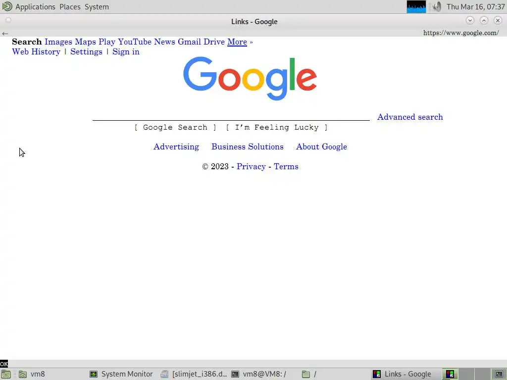Viewport: 507px width, 380px height.
Task: Open Web History link
Action: 36,51
